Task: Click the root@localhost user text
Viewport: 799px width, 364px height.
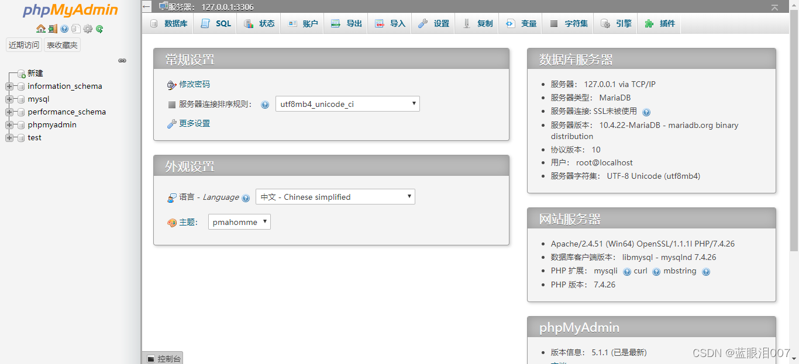Action: [604, 163]
